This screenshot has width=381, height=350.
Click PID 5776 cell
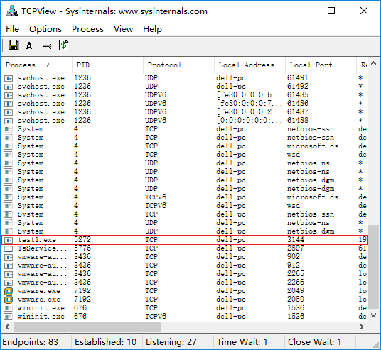(x=82, y=248)
